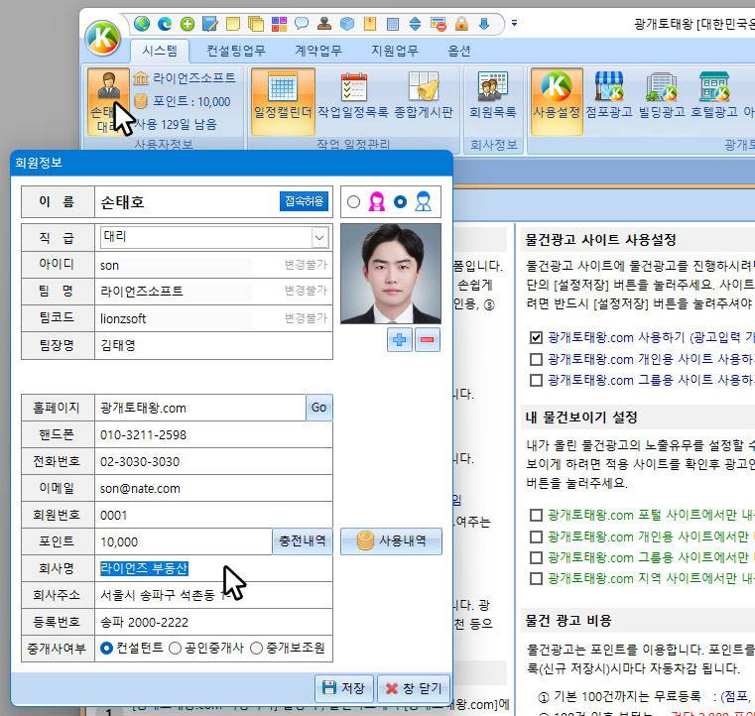Add a photo with the plus icon
Image resolution: width=755 pixels, height=716 pixels.
tap(399, 340)
